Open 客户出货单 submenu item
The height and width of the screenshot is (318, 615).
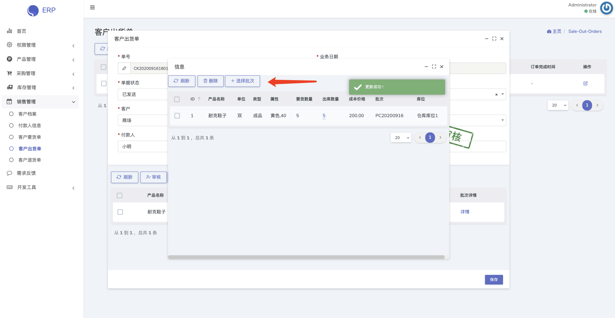[x=30, y=149]
